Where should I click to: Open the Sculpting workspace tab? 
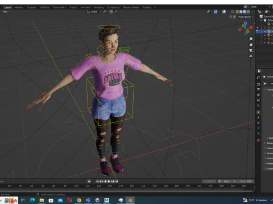31,7
